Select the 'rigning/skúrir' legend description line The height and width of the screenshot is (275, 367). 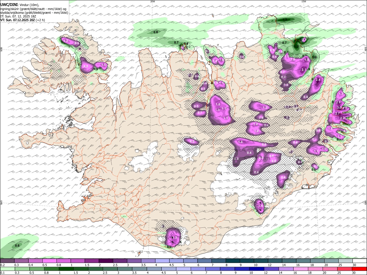point(34,9)
